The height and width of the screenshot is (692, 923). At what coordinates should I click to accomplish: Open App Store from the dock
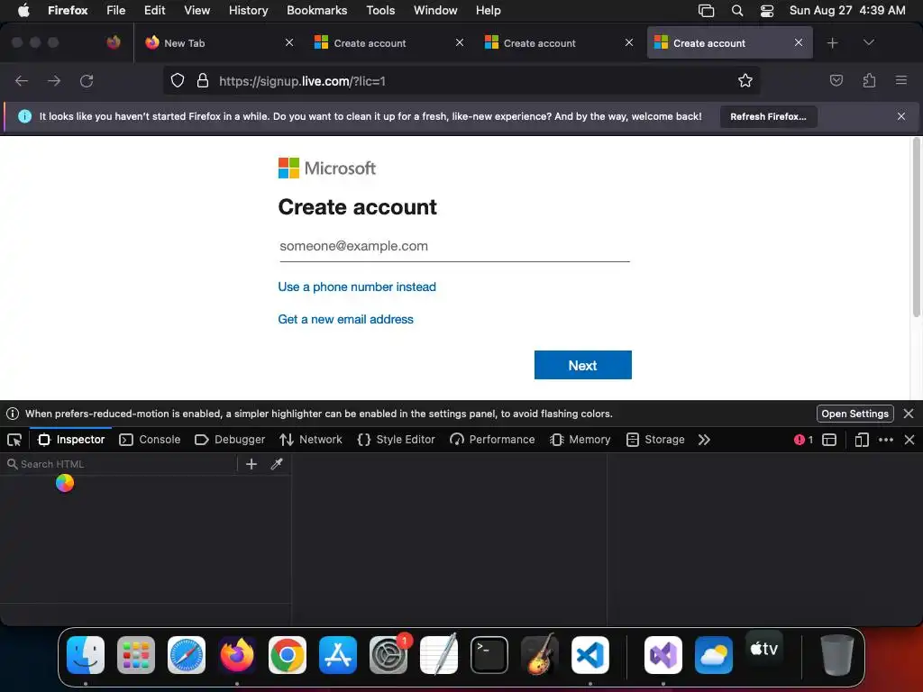pyautogui.click(x=338, y=654)
